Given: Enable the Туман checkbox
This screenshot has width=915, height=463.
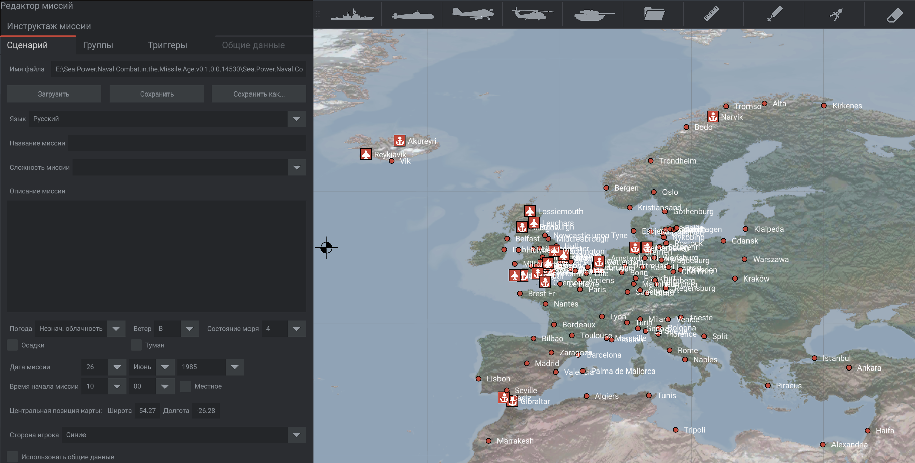Looking at the screenshot, I should point(136,345).
